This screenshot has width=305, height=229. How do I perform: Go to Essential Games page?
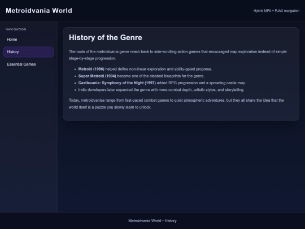28,64
